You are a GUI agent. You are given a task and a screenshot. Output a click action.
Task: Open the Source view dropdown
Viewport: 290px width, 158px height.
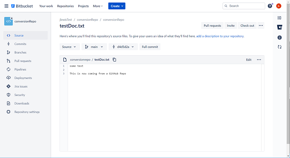[x=70, y=47]
